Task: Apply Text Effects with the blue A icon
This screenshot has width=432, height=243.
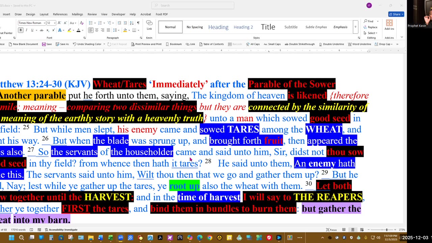Action: pyautogui.click(x=60, y=30)
